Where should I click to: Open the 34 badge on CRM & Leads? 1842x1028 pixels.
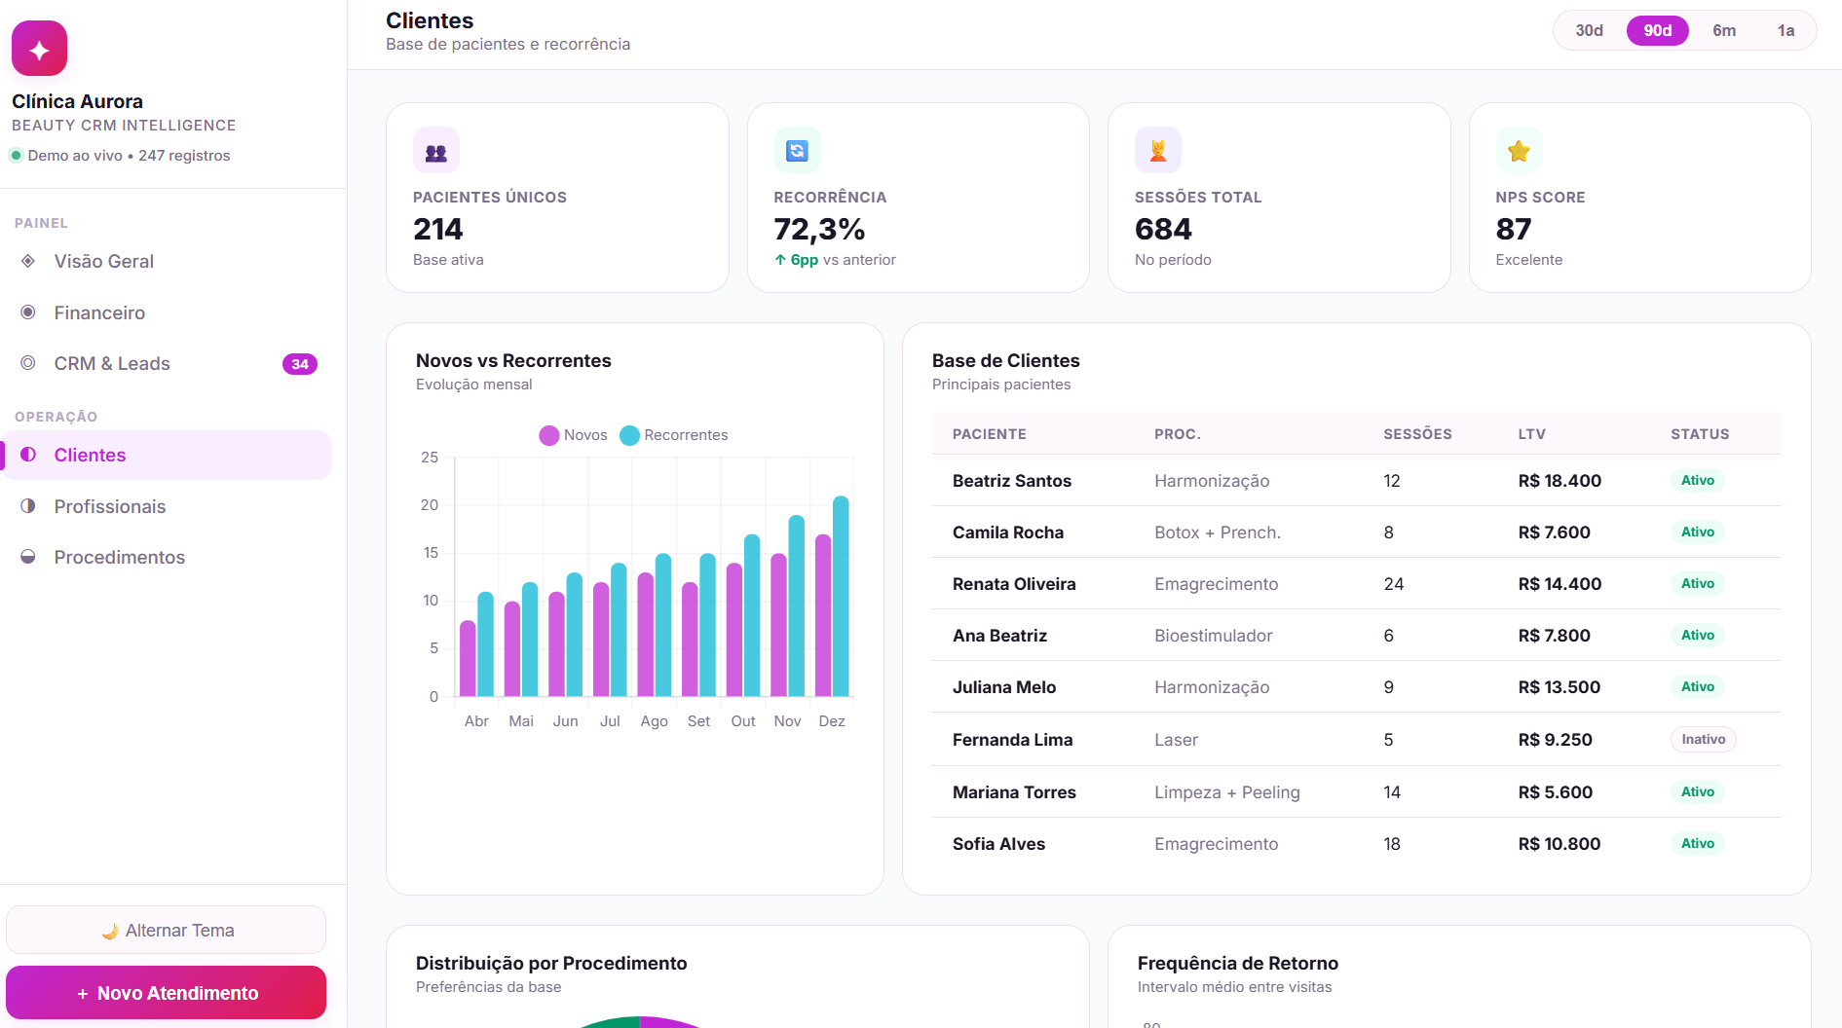300,364
